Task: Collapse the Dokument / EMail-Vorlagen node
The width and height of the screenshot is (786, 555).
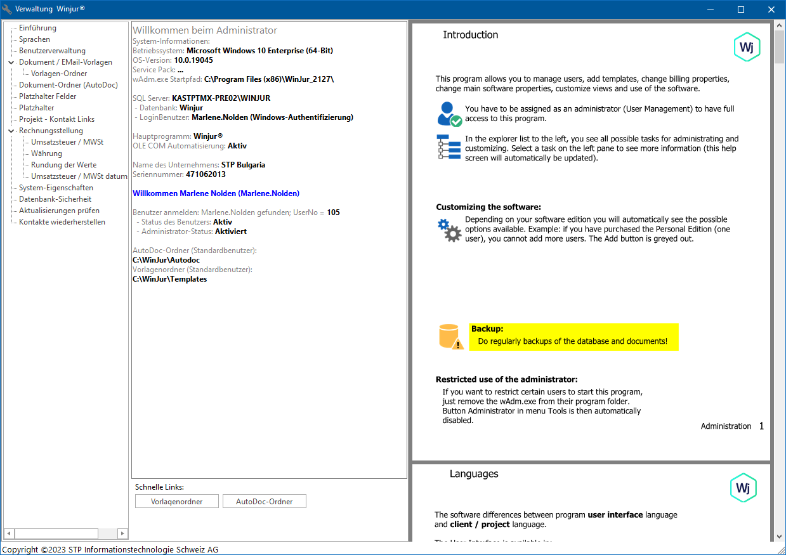Action: [11, 62]
